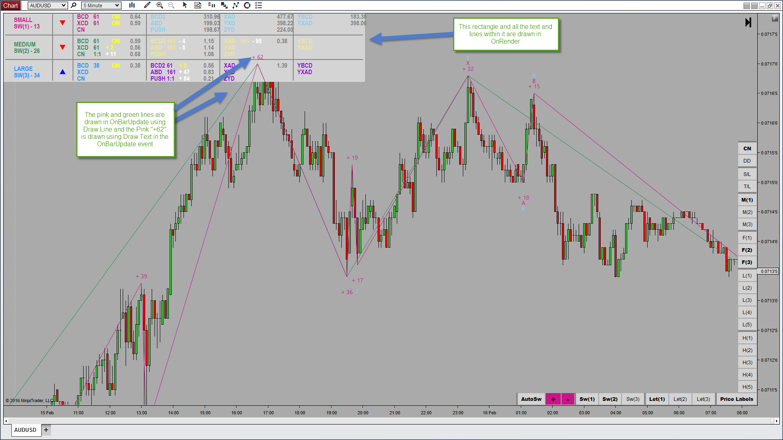Open the AUDUSD instrument dropdown
Image resolution: width=783 pixels, height=440 pixels.
(x=48, y=5)
